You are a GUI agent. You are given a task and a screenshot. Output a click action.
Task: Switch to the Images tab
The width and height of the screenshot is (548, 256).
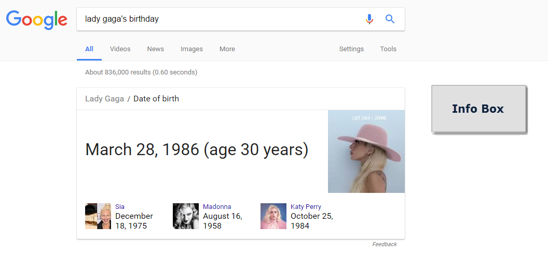(x=191, y=49)
